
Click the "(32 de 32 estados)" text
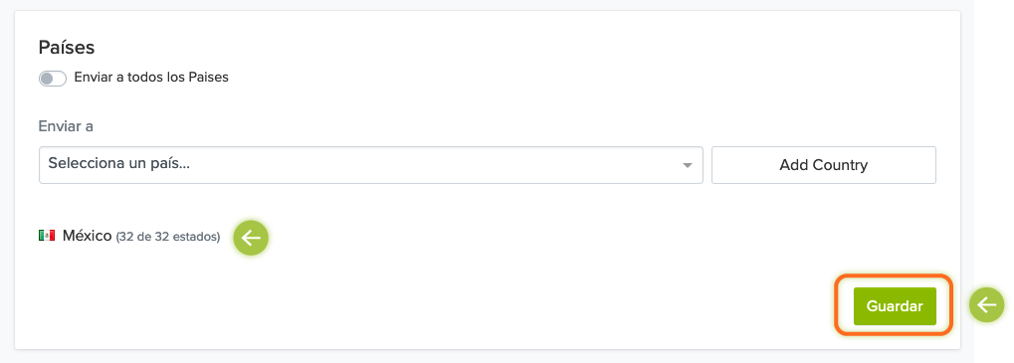coord(168,237)
